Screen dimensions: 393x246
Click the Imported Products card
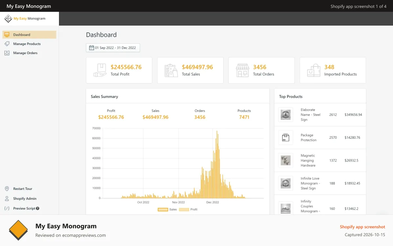(333, 70)
